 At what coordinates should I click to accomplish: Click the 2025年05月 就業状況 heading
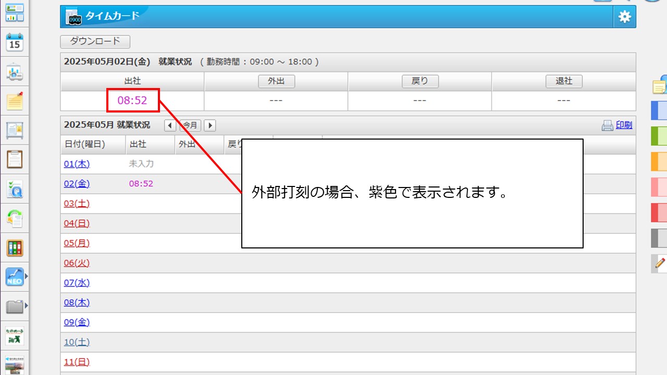click(x=107, y=125)
